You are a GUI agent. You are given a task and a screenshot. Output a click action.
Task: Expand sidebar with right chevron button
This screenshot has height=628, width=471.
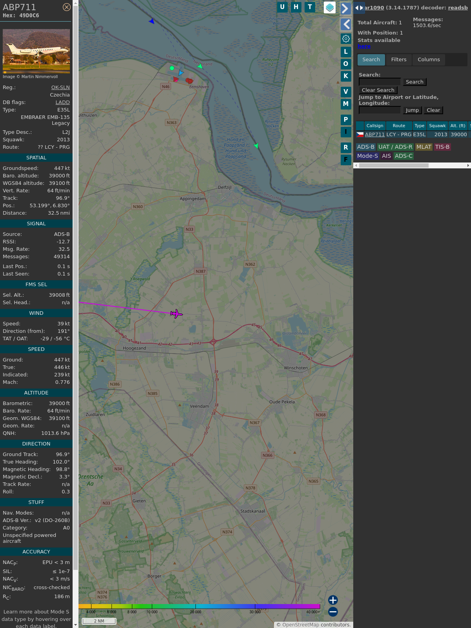(x=345, y=9)
